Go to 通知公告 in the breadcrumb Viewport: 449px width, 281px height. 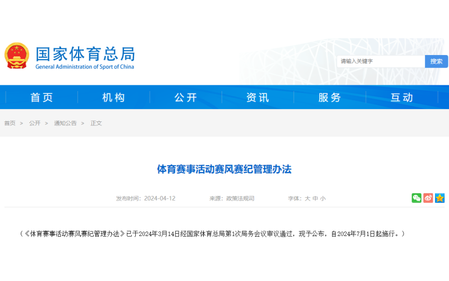pos(65,123)
